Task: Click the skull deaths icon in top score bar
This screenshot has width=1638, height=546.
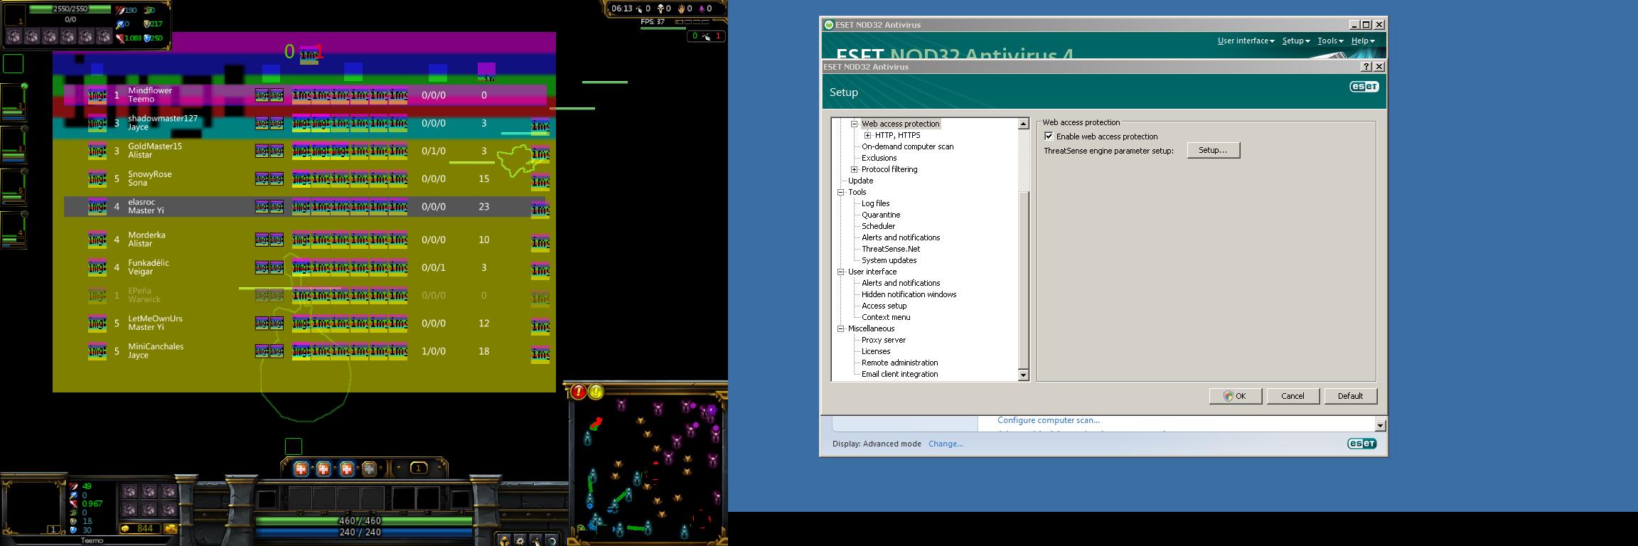Action: tap(660, 9)
